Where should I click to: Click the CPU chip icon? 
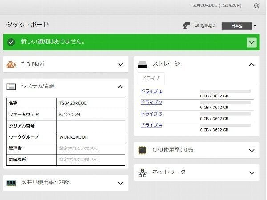point(142,150)
